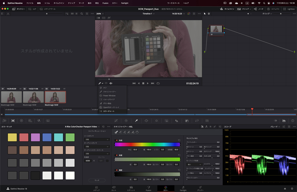Click the Qualifier palette icon in toolbar
Screen dimensions: 297x192
136,121
